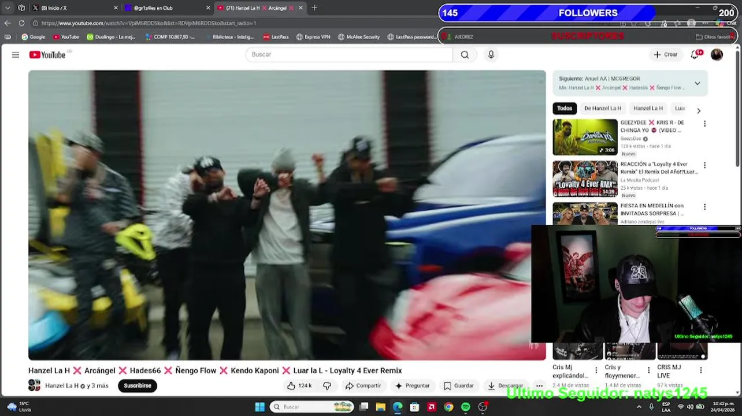742x416 pixels.
Task: Open options for GEEZYDEE KRIS R video
Action: (x=704, y=124)
